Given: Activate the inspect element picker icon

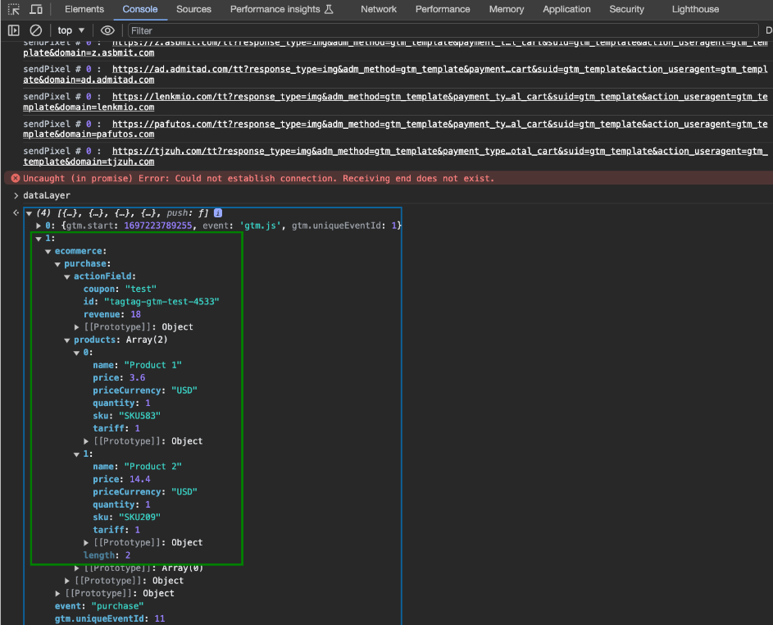Looking at the screenshot, I should click(14, 10).
